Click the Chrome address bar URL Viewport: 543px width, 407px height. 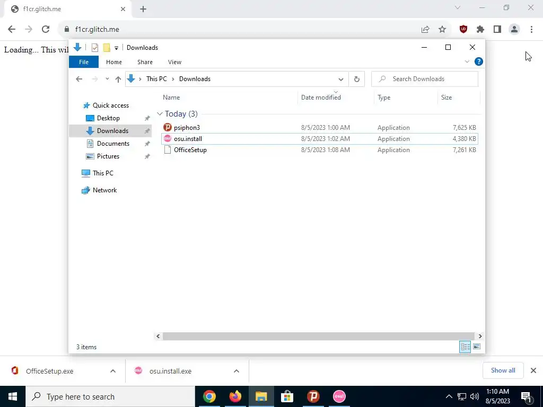point(97,30)
